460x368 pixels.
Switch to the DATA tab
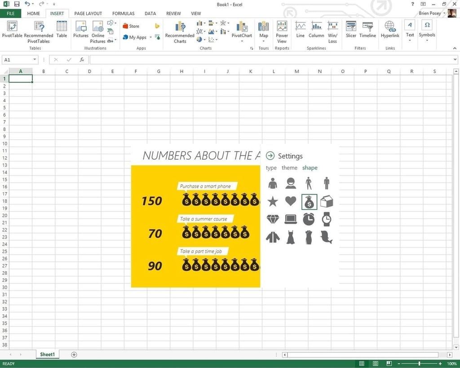pos(150,13)
